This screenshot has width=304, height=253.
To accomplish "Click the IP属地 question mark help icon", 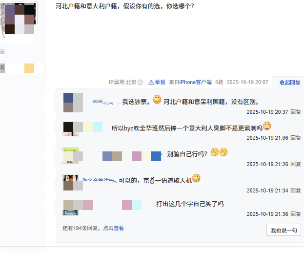I will [140, 83].
